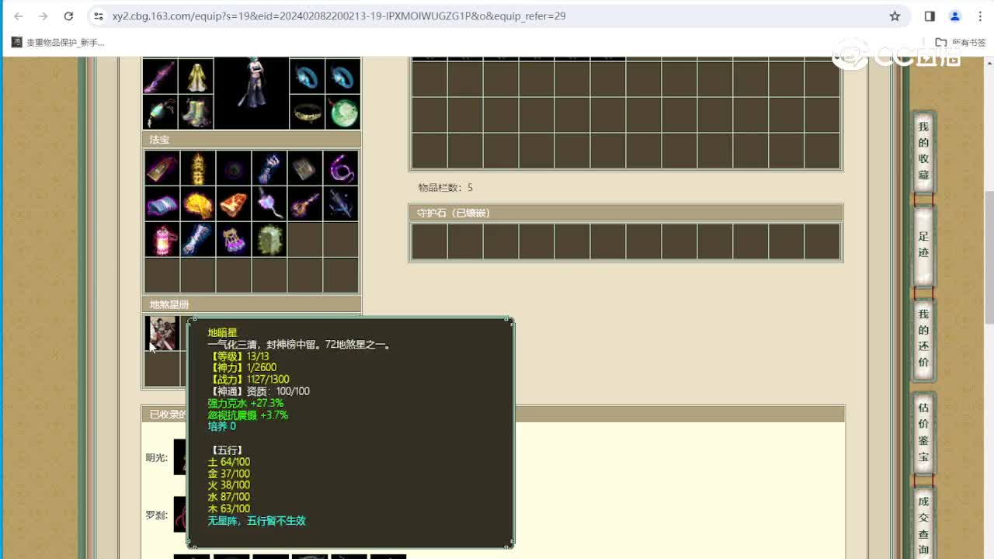Open the 估价鉴宝 side tab
Viewport: 994px width, 559px height.
(x=923, y=432)
